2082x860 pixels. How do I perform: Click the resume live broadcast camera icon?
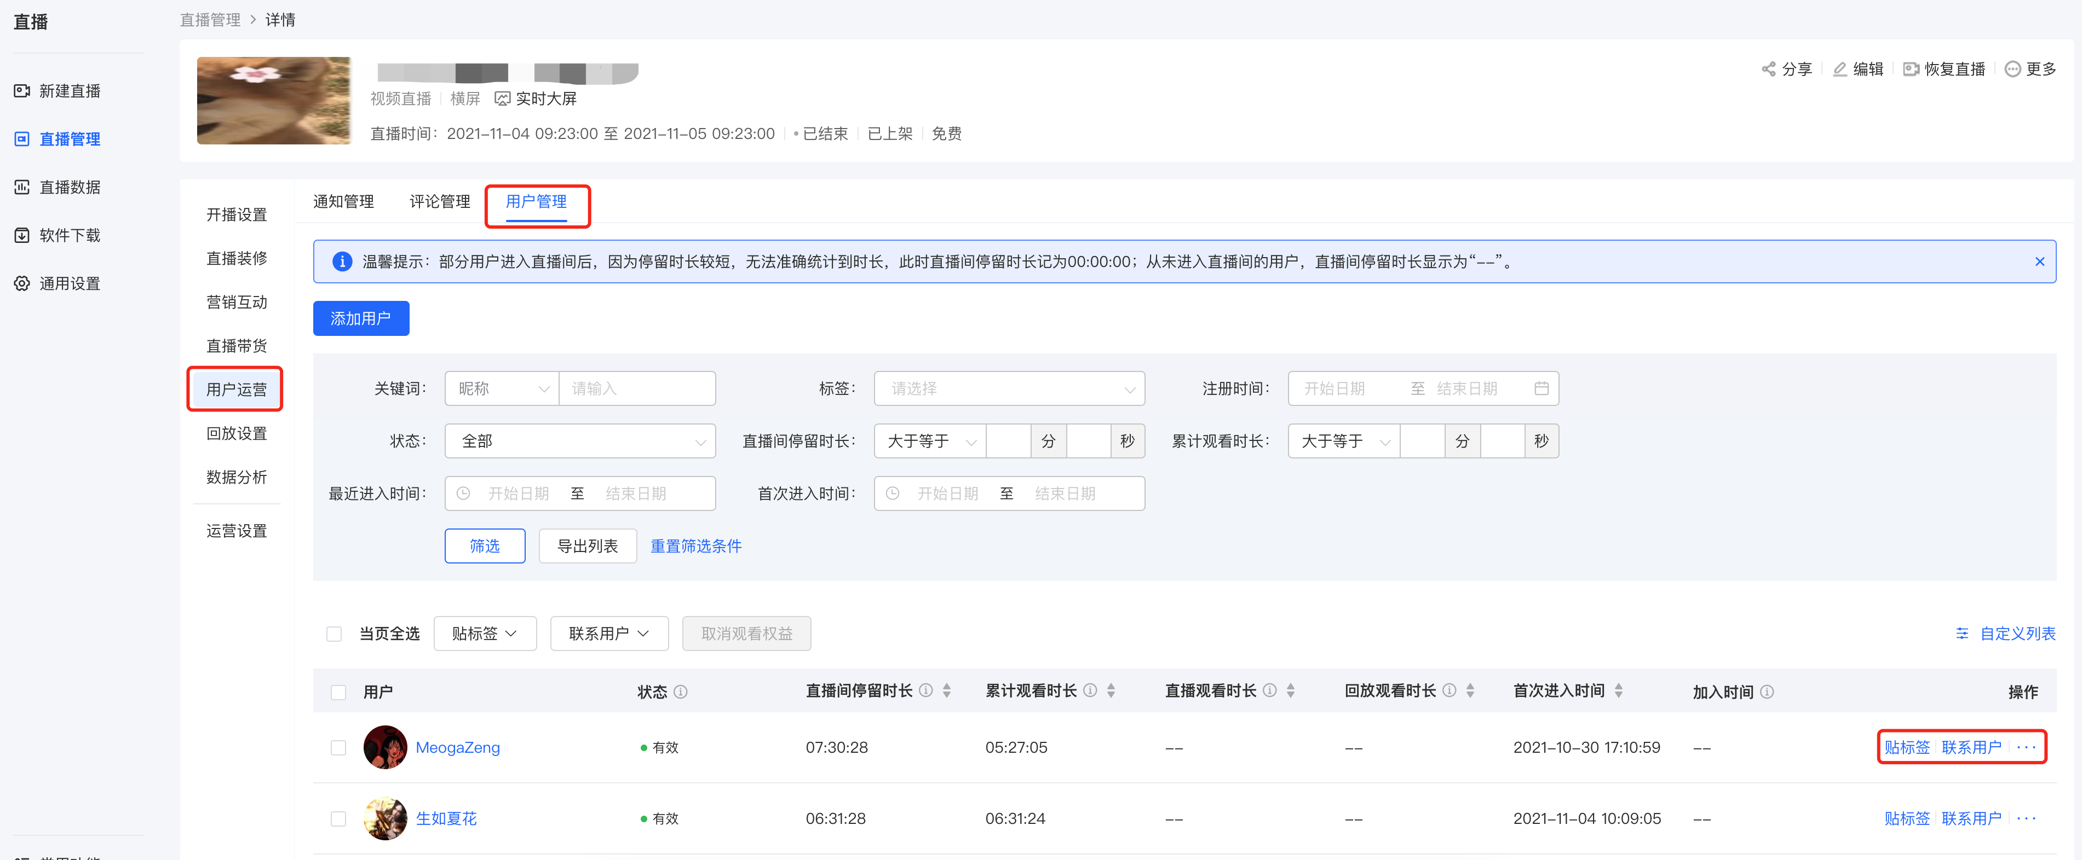coord(1911,69)
